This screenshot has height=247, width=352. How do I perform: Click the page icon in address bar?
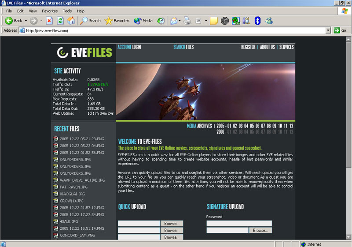coord(22,30)
